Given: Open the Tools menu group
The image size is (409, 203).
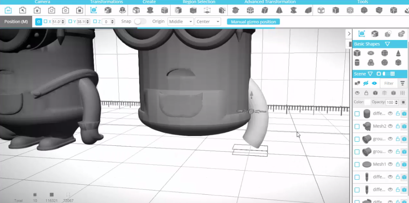Looking at the screenshot, I should tap(363, 2).
